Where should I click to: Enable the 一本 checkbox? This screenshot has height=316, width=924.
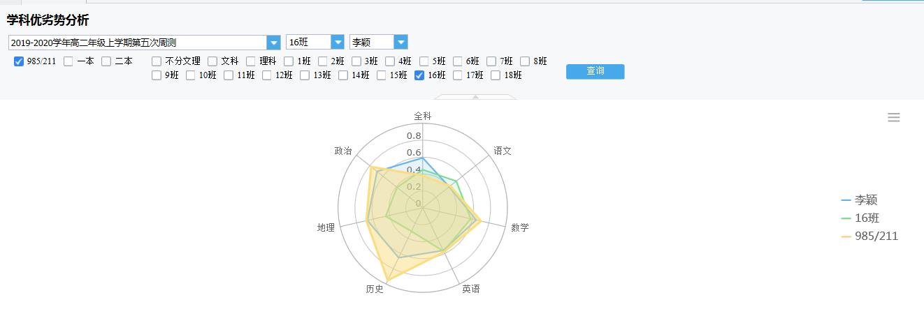point(68,61)
